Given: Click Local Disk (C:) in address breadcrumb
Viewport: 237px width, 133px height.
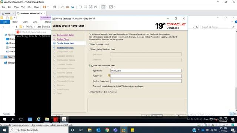Looking at the screenshot, I should click(43, 27).
